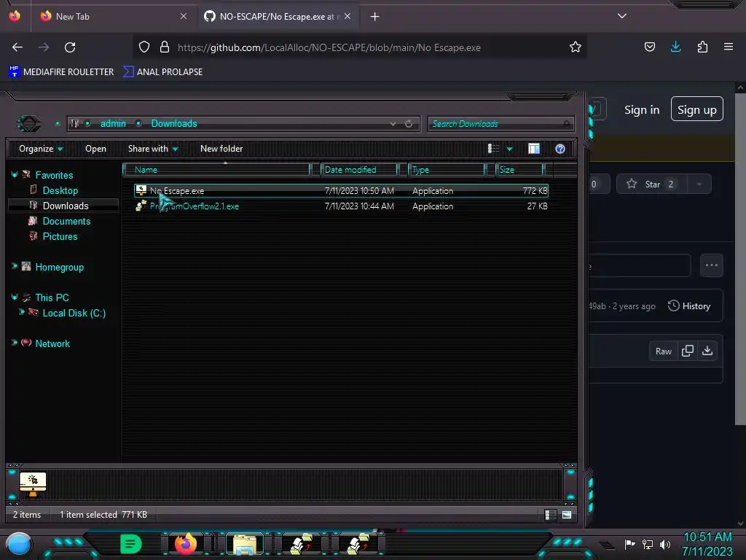Open the Firefox Downloads panel
Image resolution: width=746 pixels, height=560 pixels.
click(x=675, y=47)
